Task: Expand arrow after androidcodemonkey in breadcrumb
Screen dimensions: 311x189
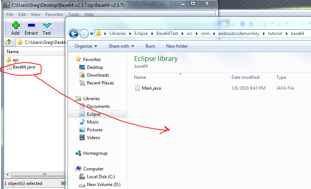Action: click(x=264, y=33)
